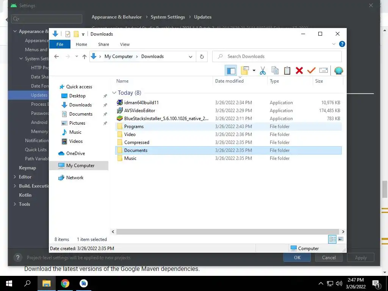Viewport: 388px width, 291px height.
Task: Select the Video folder
Action: click(228, 135)
